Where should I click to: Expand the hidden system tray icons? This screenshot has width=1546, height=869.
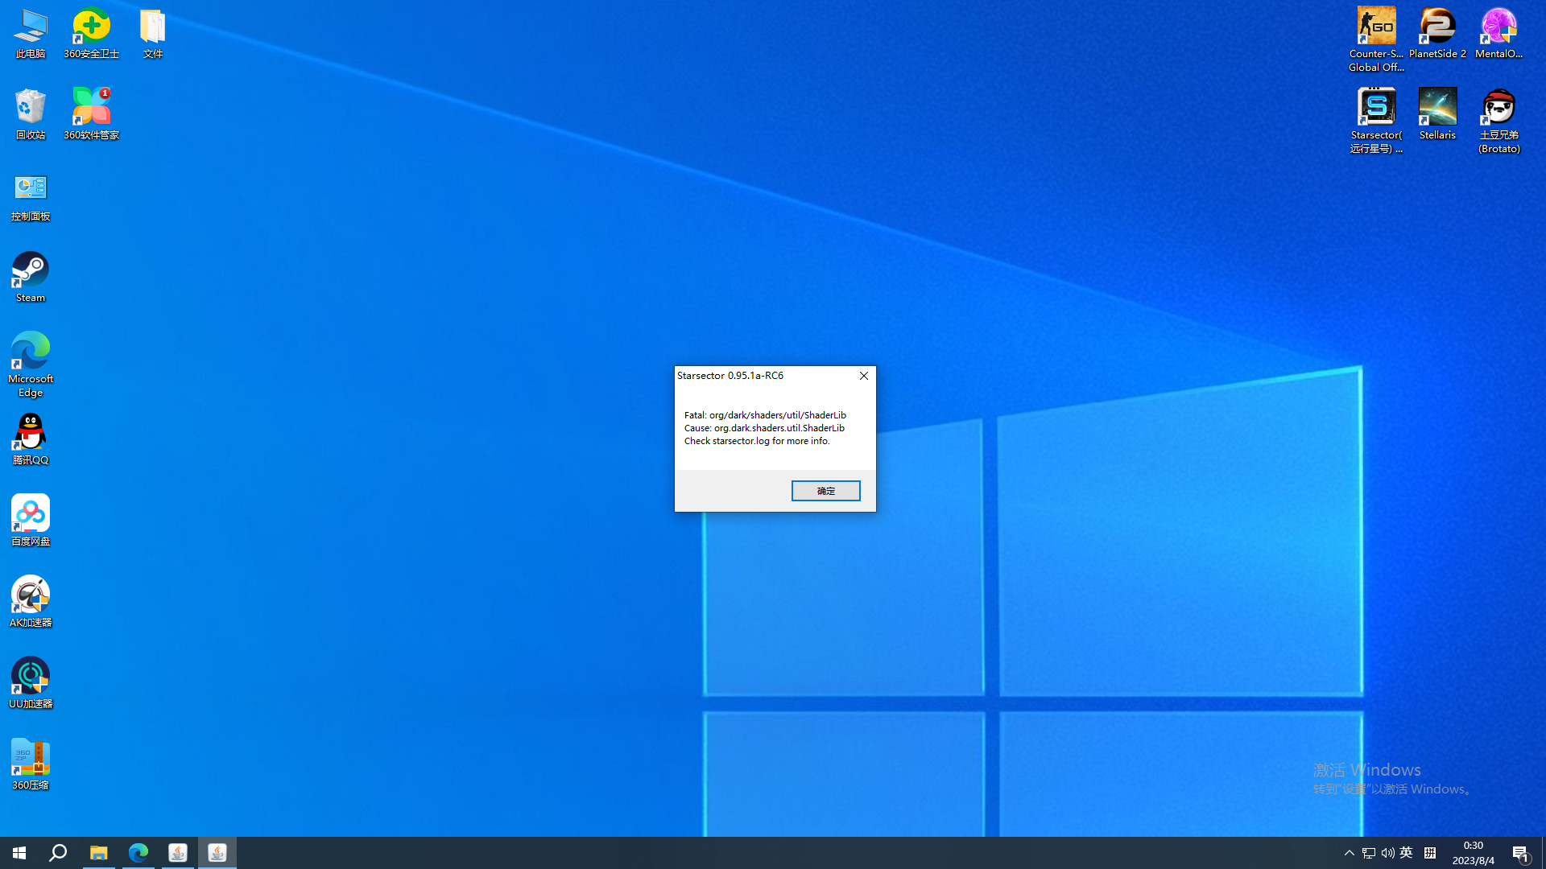[1350, 853]
